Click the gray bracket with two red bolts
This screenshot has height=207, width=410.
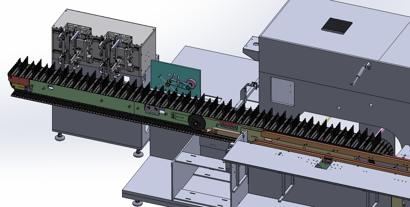point(152,109)
